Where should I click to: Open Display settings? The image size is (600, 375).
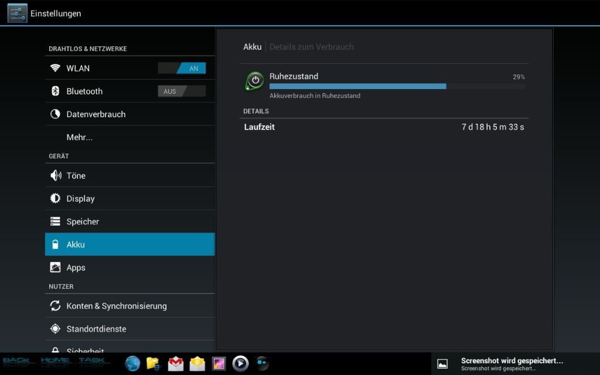pos(129,198)
